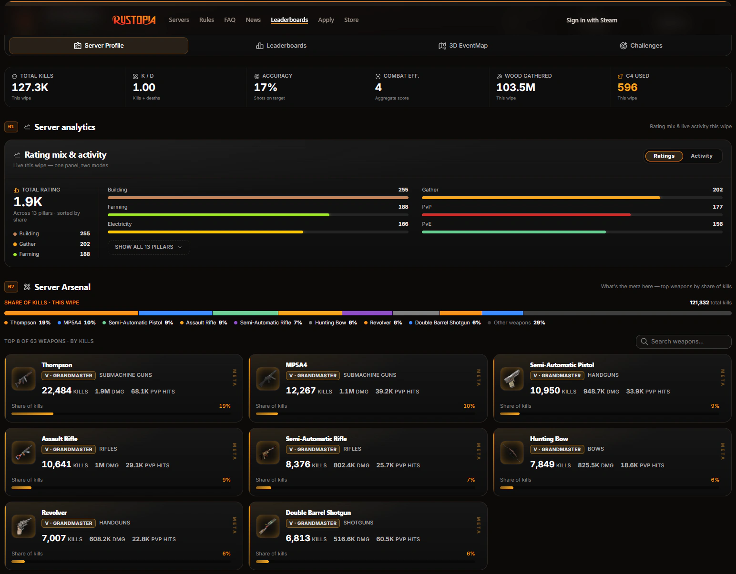Click the Double Barrel Shotgun weapon icon
This screenshot has height=574, width=736.
pyautogui.click(x=268, y=526)
